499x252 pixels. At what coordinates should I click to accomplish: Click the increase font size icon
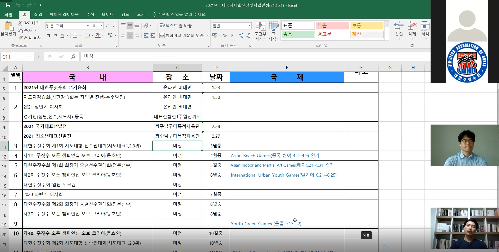coord(107,26)
